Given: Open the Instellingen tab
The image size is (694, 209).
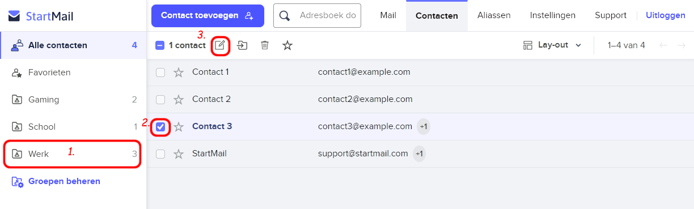Looking at the screenshot, I should click(x=553, y=16).
